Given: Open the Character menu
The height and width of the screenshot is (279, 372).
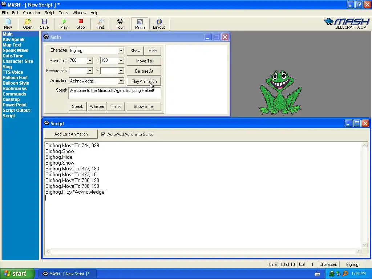Looking at the screenshot, I should [32, 13].
